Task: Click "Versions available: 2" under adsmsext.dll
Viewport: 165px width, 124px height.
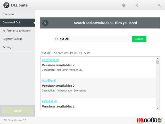Action: click(x=58, y=65)
